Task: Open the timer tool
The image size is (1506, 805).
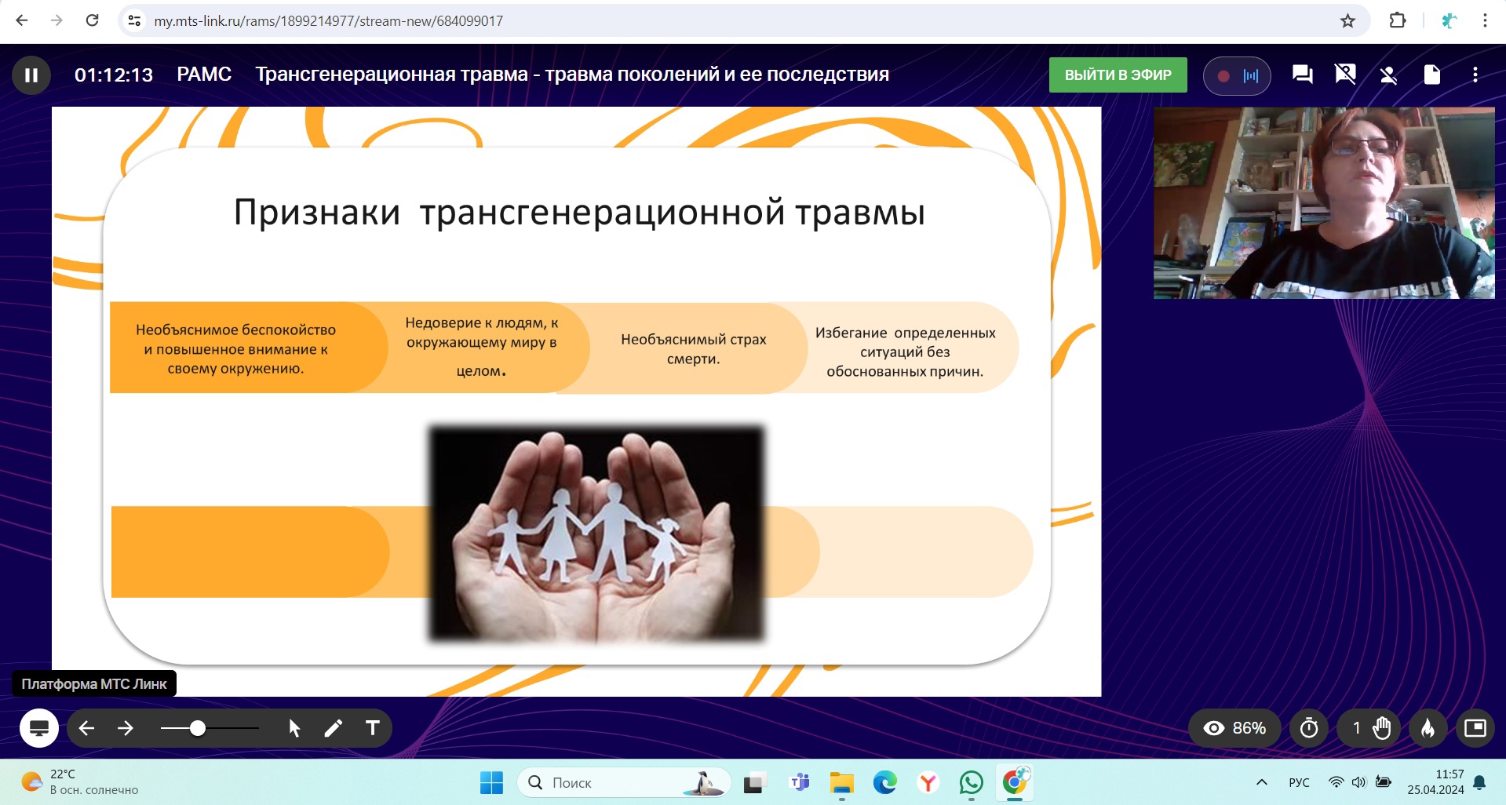Action: click(x=1309, y=728)
